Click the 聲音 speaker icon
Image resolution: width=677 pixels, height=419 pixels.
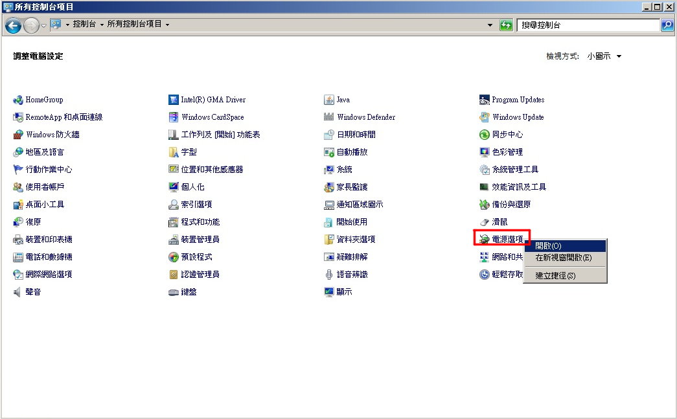click(x=17, y=292)
